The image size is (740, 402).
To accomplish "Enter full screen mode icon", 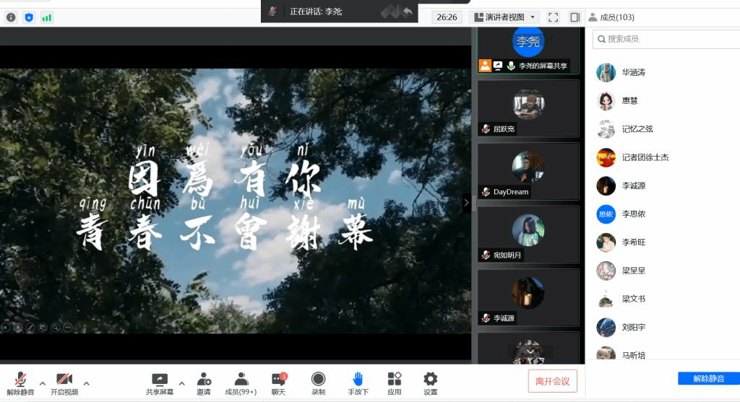I will [x=554, y=17].
